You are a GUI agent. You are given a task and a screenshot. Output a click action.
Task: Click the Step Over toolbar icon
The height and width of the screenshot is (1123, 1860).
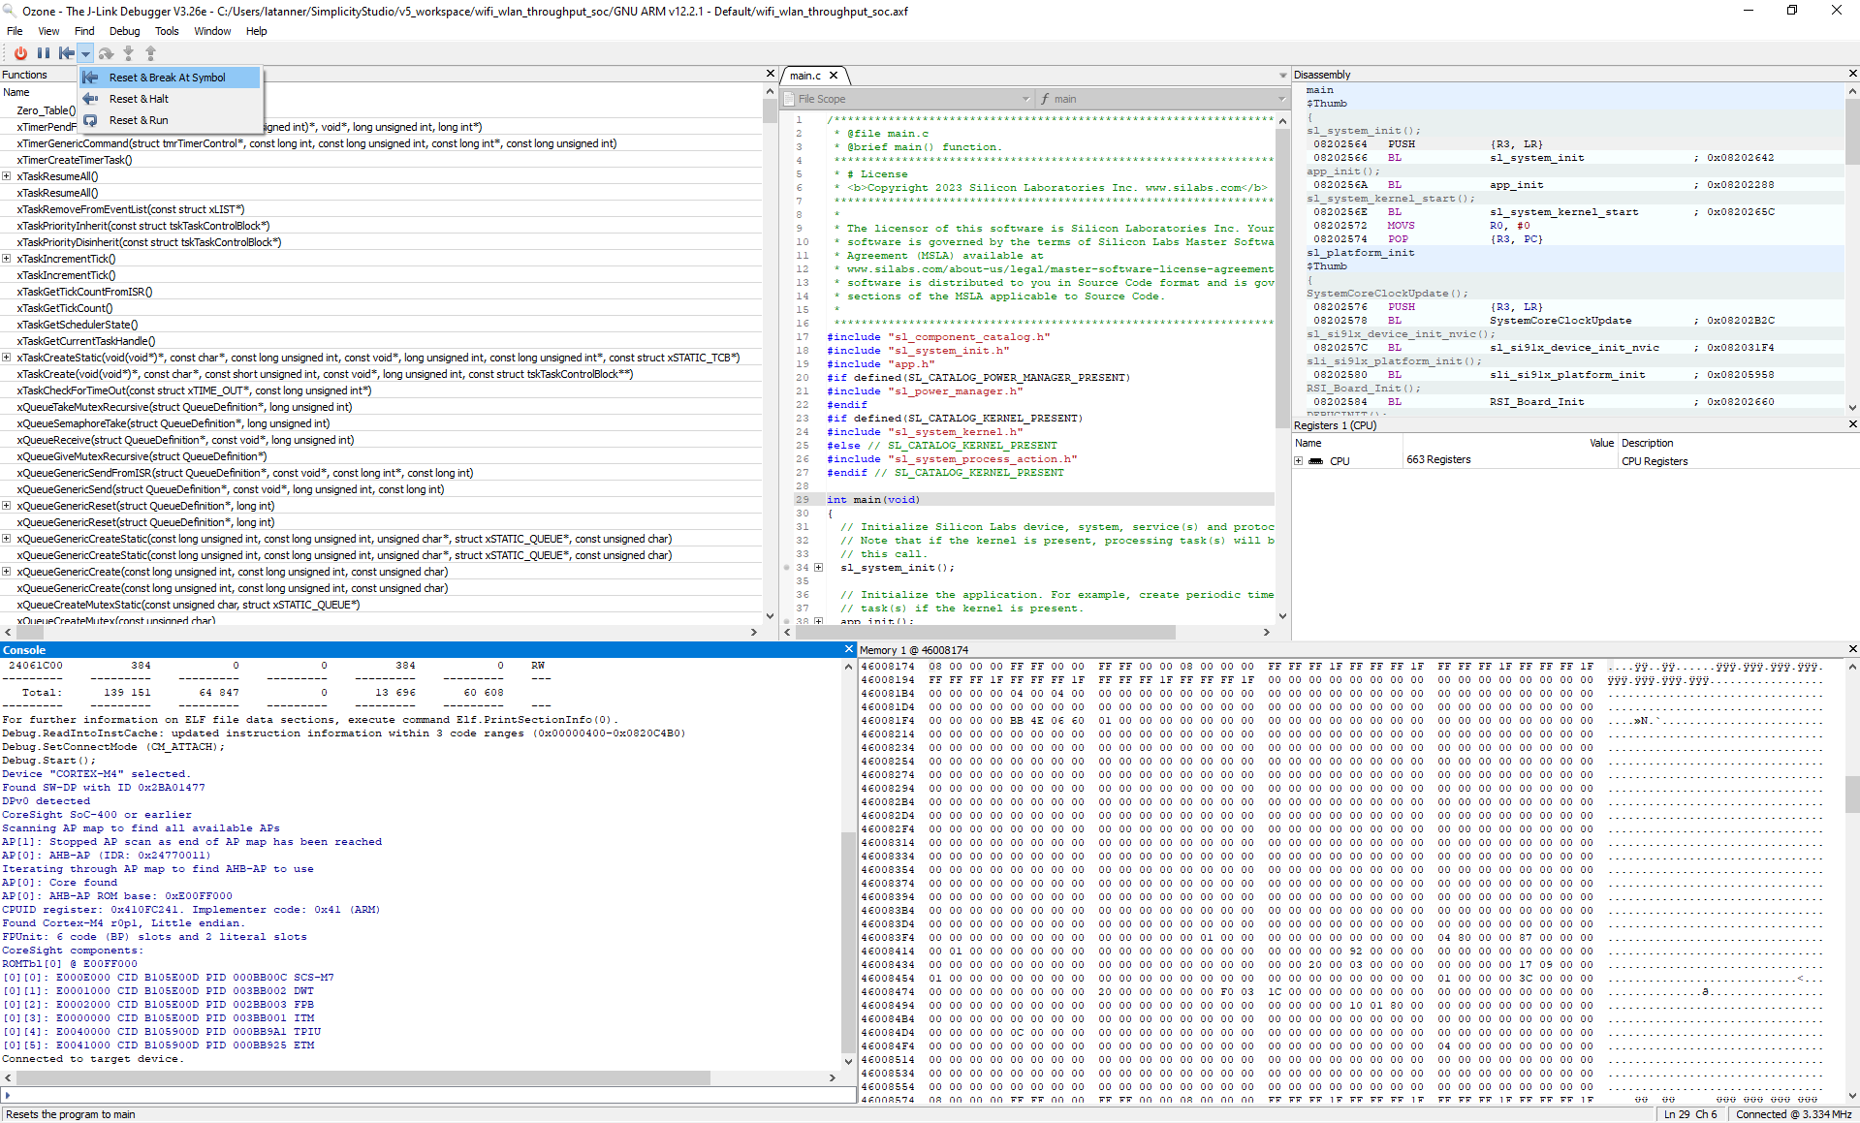[x=106, y=53]
